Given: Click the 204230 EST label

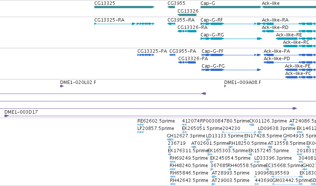Looking at the screenshot, I should click(x=231, y=128).
